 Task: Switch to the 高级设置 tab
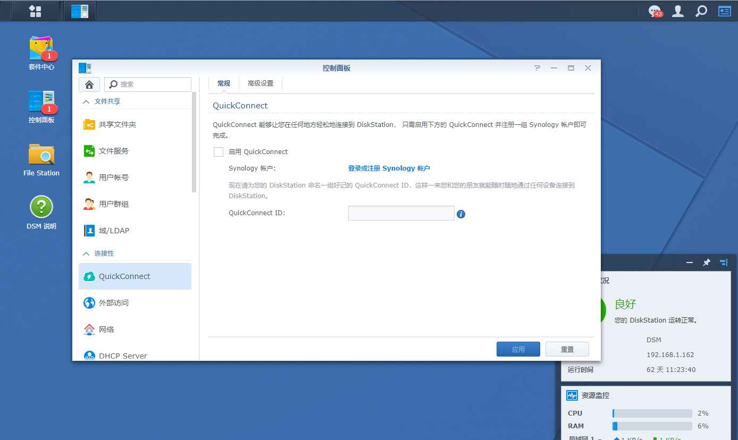(x=261, y=83)
